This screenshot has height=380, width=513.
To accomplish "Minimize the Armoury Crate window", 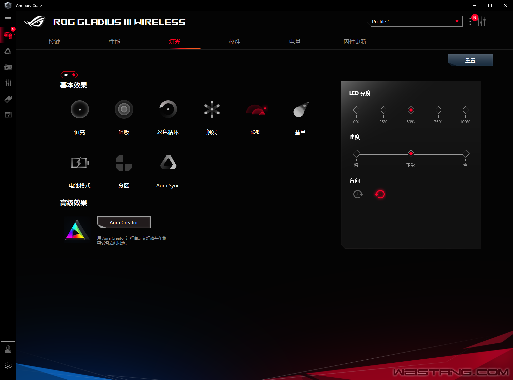I will click(475, 5).
